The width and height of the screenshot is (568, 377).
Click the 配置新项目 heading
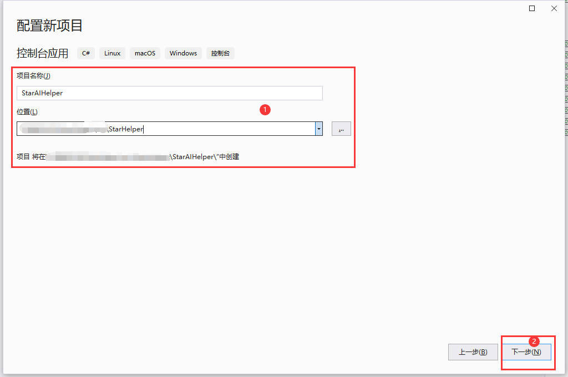click(x=50, y=26)
